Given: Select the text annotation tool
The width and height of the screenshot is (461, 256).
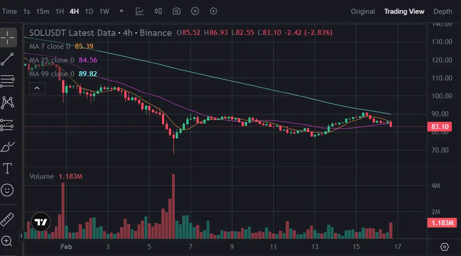Looking at the screenshot, I should tap(8, 168).
